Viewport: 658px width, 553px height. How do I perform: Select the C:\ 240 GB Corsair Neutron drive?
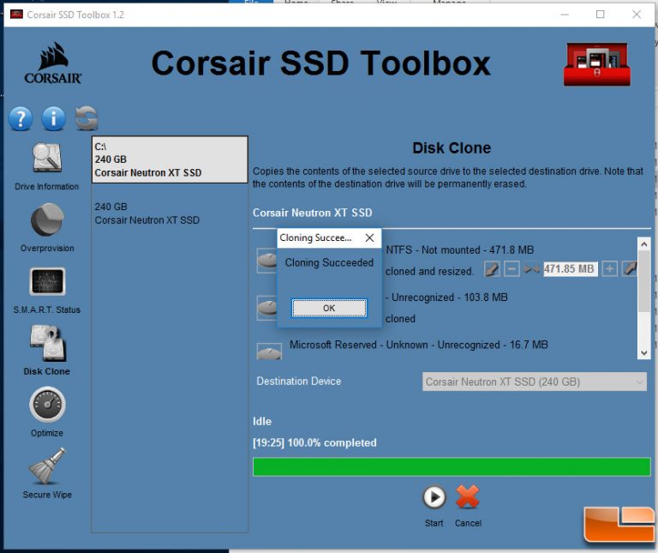point(170,159)
